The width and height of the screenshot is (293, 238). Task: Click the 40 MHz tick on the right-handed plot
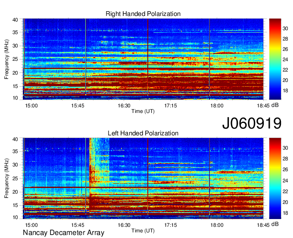click(x=15, y=20)
